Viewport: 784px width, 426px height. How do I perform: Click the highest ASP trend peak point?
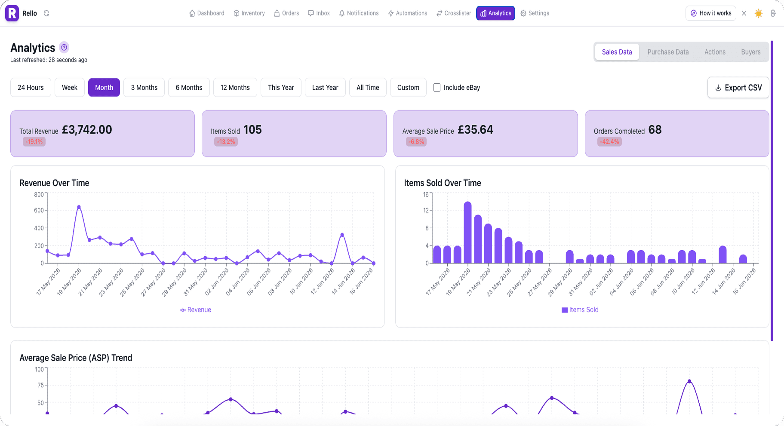pos(689,381)
